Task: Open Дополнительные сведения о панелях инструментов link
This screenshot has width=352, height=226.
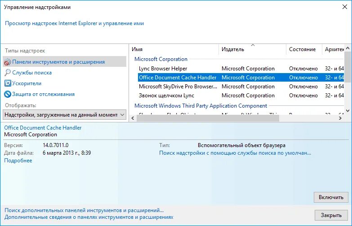Action: click(x=89, y=217)
